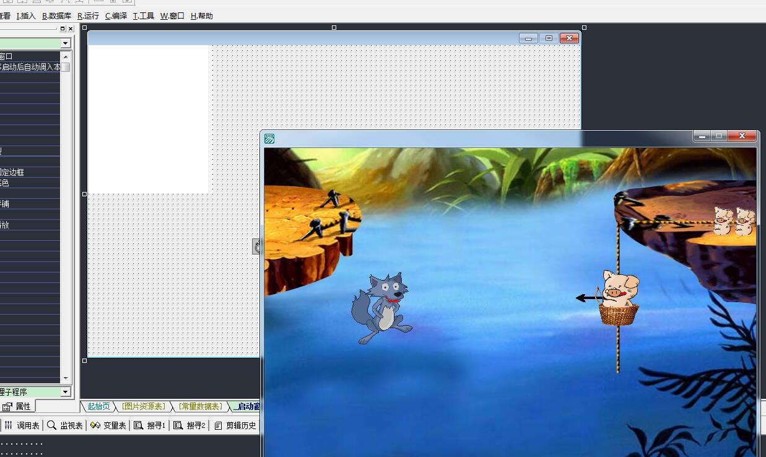The width and height of the screenshot is (766, 457).
Task: Open the [图片资源表] tab
Action: click(x=144, y=406)
